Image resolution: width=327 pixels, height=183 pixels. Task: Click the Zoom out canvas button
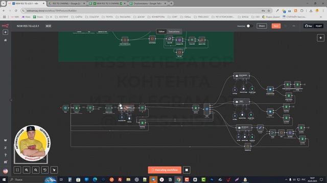[36, 170]
